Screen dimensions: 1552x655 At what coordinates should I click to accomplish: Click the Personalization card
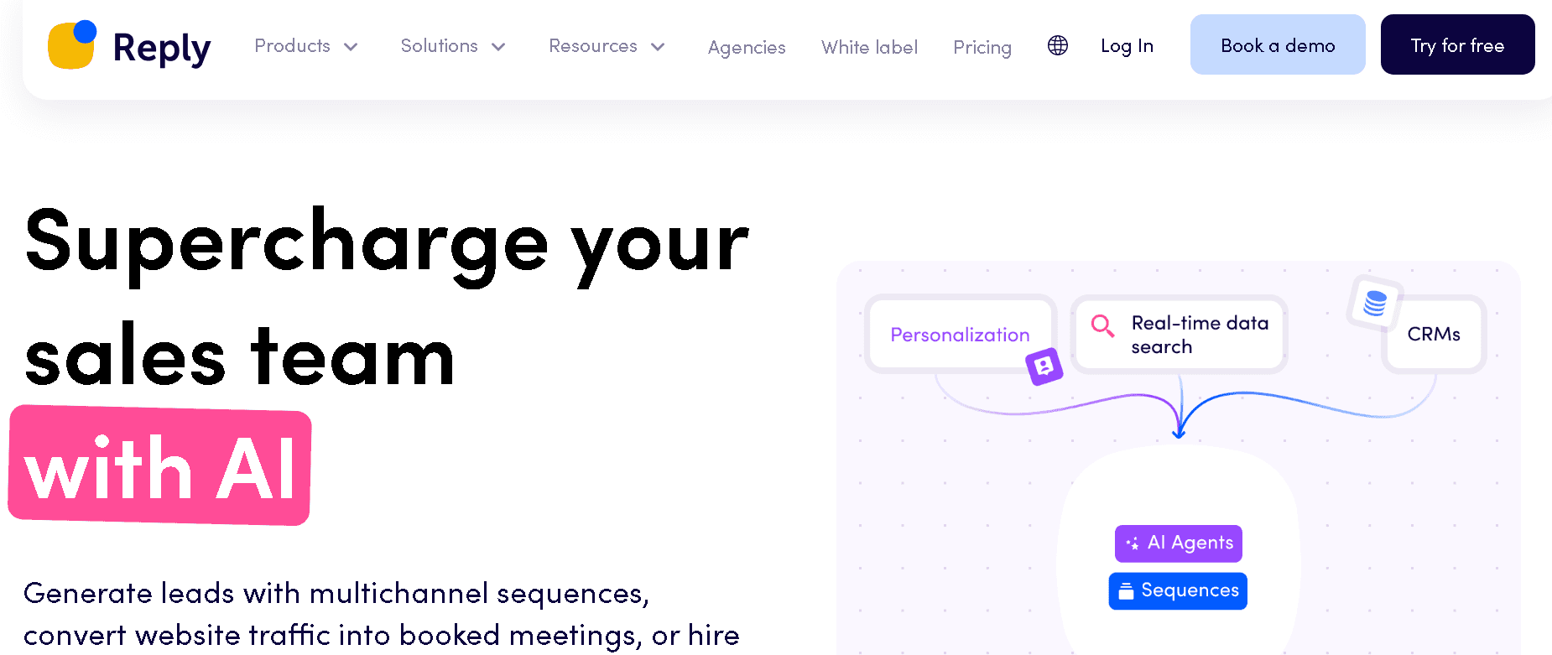(x=959, y=335)
